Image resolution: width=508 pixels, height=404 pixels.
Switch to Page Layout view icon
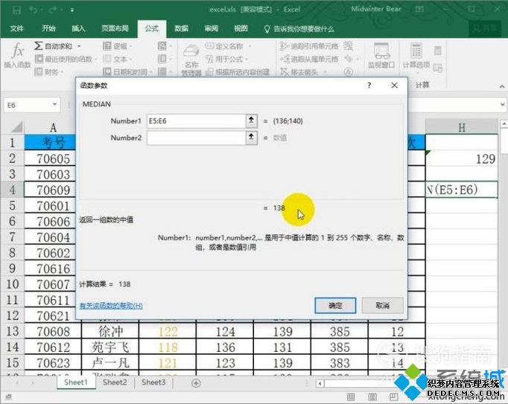(372, 397)
